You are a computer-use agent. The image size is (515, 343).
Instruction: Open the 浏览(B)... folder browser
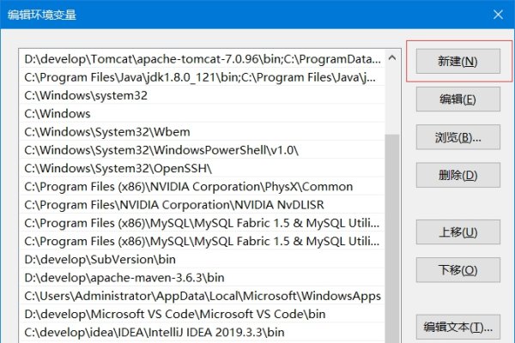[457, 137]
